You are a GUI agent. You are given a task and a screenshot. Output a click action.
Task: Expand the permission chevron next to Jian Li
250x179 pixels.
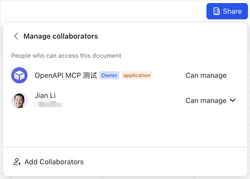point(232,100)
